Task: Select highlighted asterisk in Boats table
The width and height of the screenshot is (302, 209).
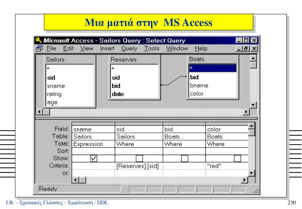Action: [213, 68]
